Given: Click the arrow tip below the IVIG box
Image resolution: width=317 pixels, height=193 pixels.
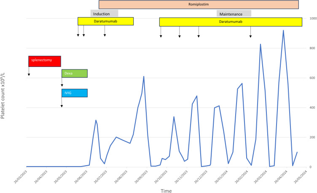Looking at the screenshot, I should [x=62, y=106].
